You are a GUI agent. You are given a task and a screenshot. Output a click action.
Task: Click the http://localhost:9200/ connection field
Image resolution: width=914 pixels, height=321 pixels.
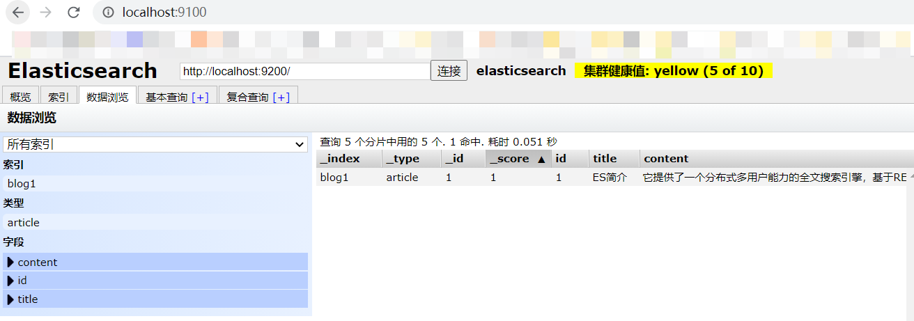304,71
